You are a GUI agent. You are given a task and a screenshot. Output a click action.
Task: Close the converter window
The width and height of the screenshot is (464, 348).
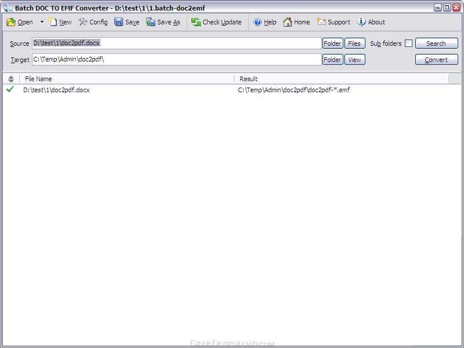[456, 8]
